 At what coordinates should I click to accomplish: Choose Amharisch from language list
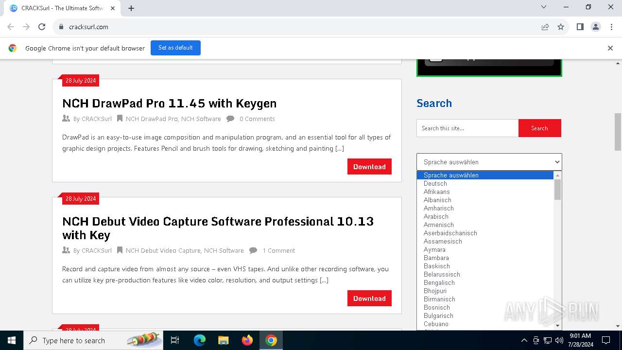pos(485,208)
